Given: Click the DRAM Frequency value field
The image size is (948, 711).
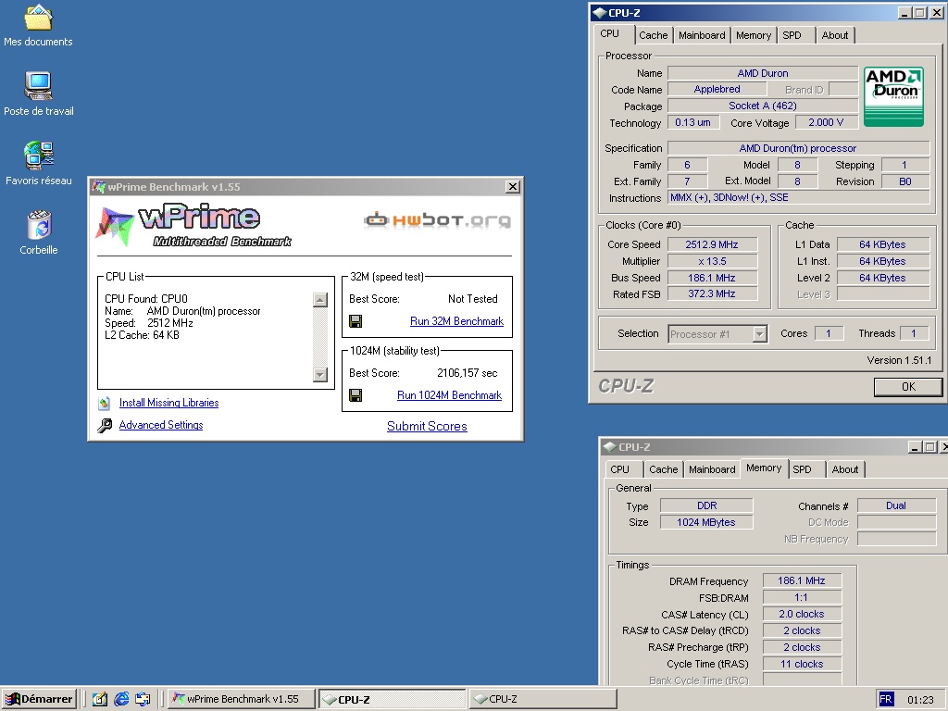Looking at the screenshot, I should (x=802, y=580).
